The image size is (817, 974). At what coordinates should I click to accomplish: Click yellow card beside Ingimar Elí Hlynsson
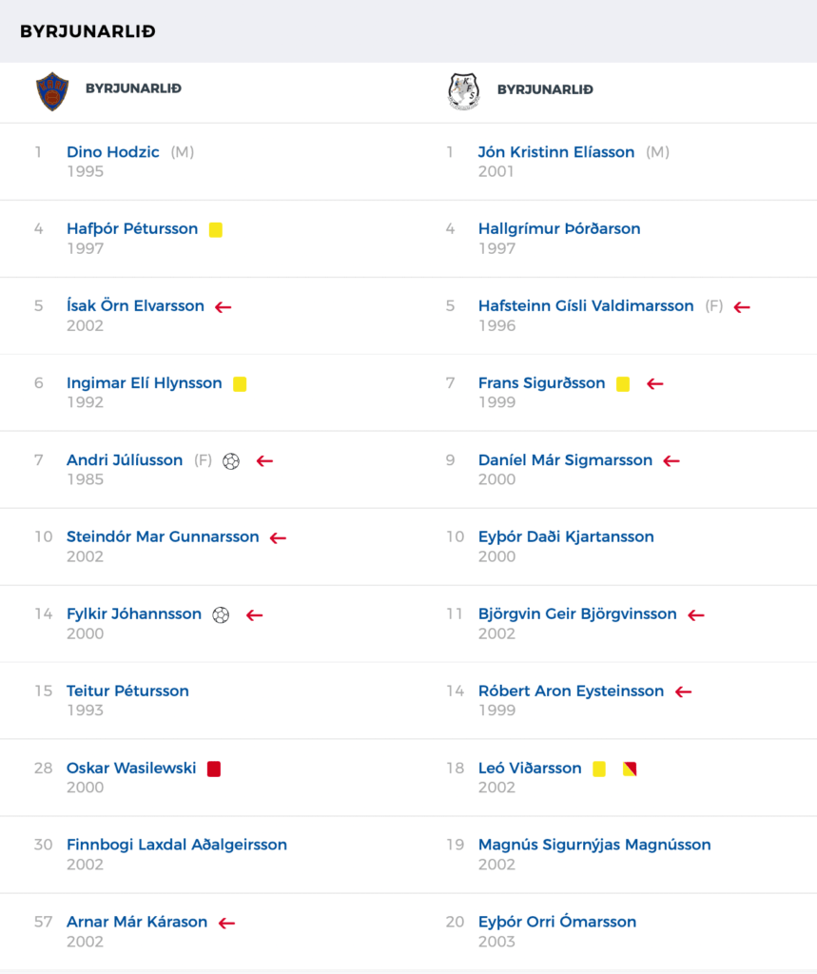[x=240, y=384]
